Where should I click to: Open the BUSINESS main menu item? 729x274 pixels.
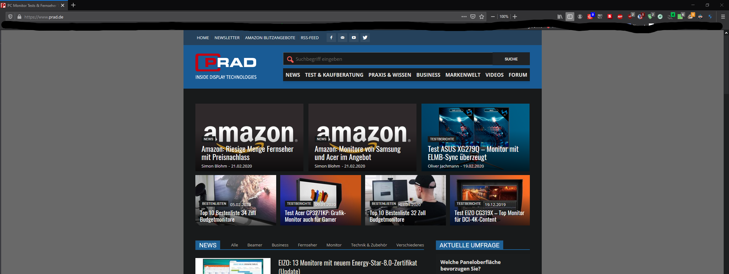click(428, 75)
